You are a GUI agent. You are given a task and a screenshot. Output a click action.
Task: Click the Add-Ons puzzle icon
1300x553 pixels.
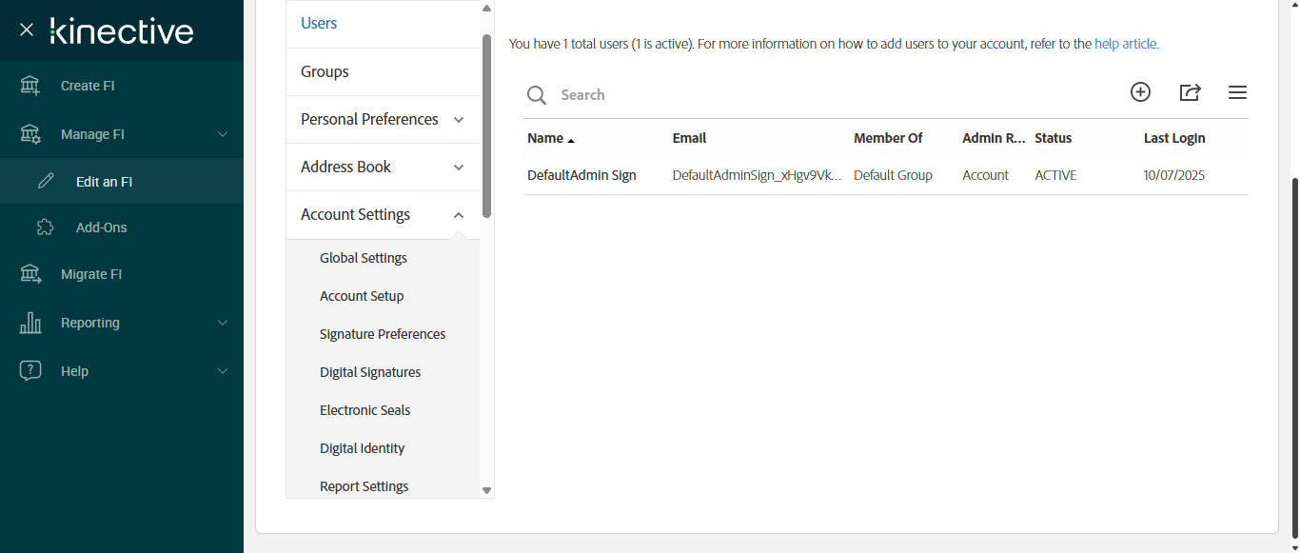(x=45, y=227)
